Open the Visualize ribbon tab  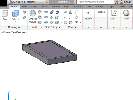55,7
